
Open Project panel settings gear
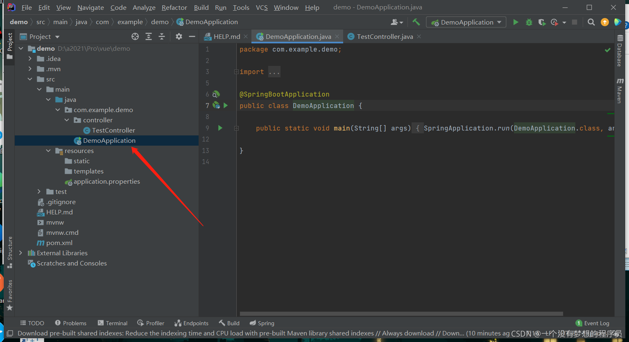click(x=179, y=36)
